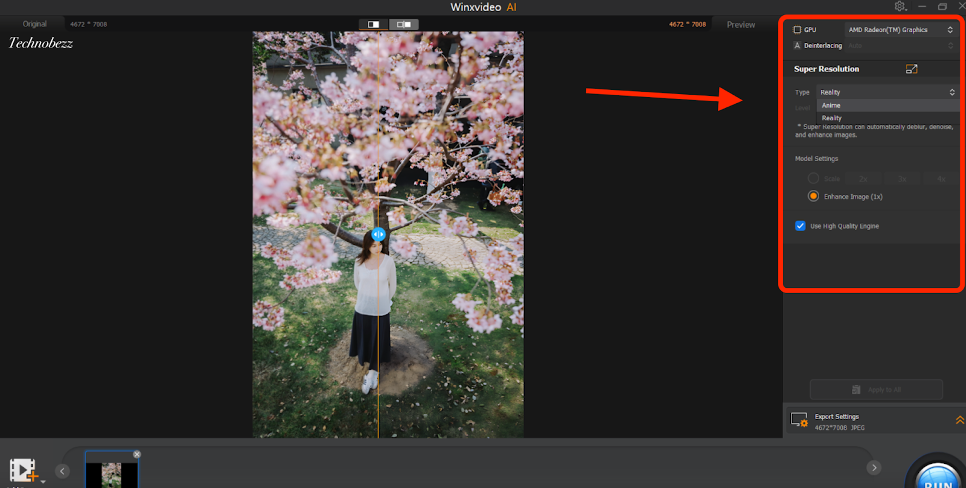Viewport: 966px width, 488px height.
Task: Click the Deinterlacing icon
Action: (797, 46)
